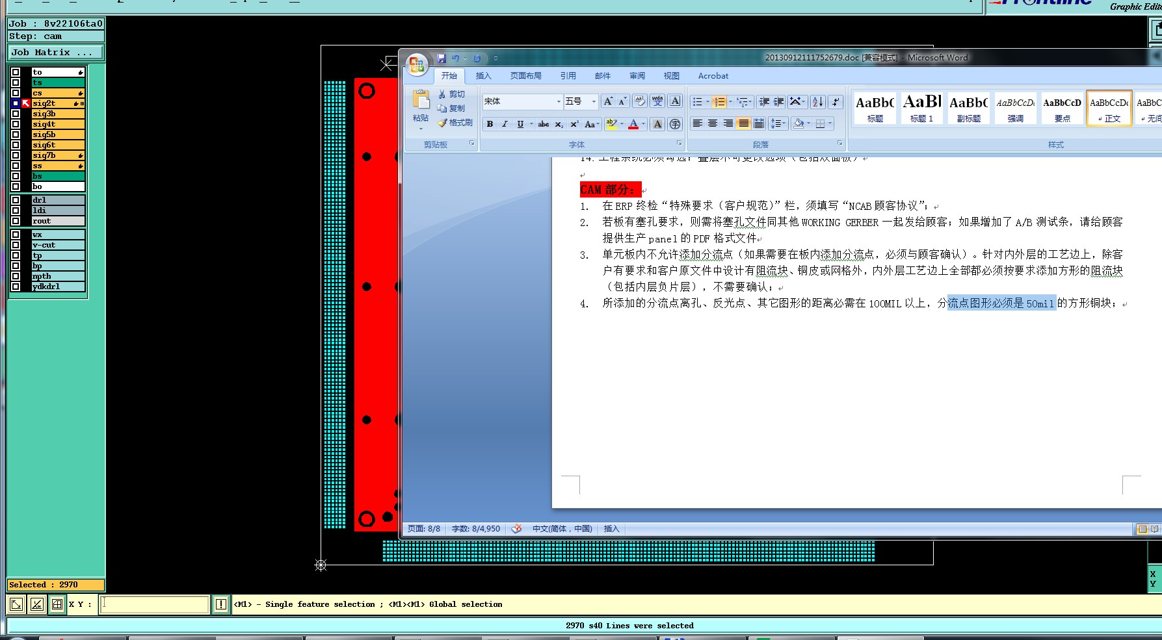1162x640 pixels.
Task: Open underline style dropdown arrow
Action: pos(531,124)
